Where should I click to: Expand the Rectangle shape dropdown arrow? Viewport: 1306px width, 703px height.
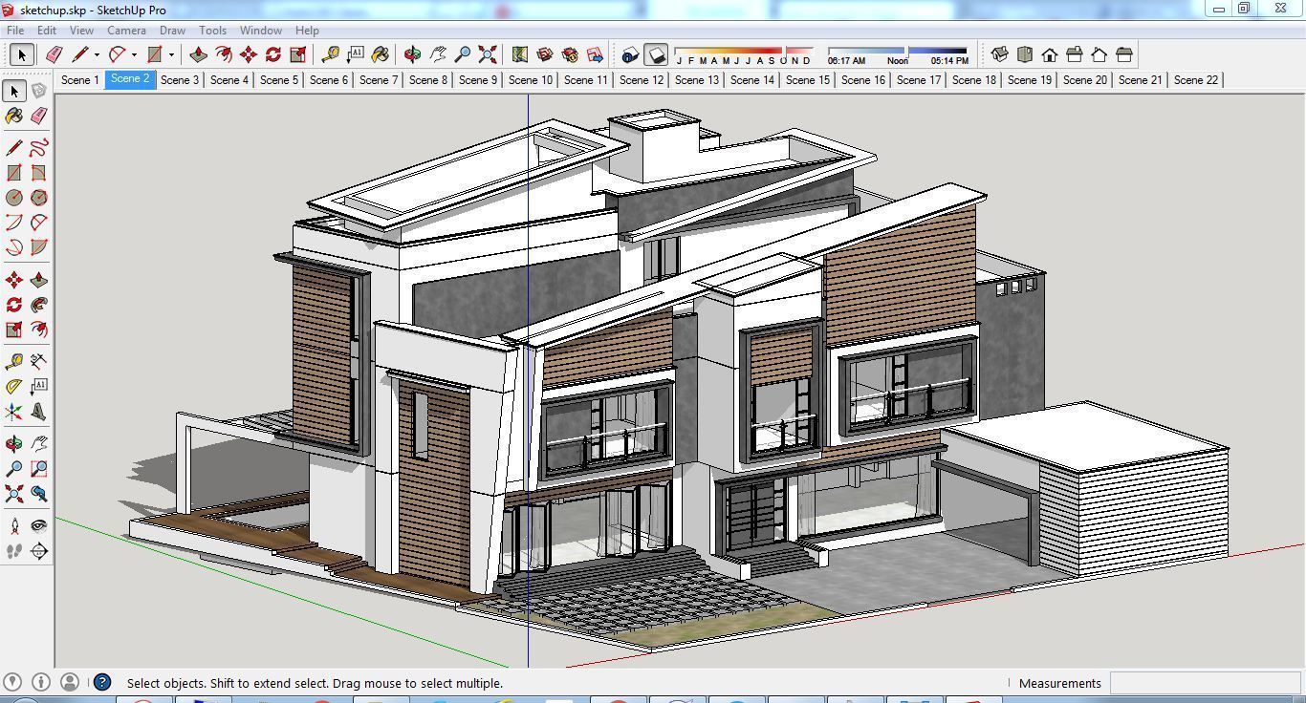click(171, 54)
